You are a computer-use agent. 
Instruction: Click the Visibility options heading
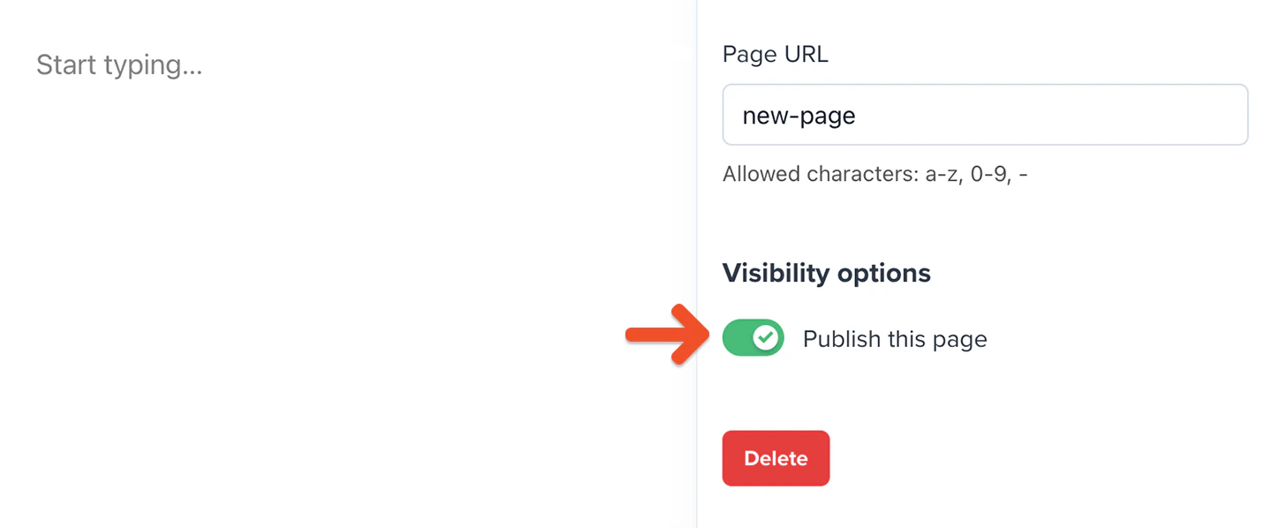coord(826,273)
